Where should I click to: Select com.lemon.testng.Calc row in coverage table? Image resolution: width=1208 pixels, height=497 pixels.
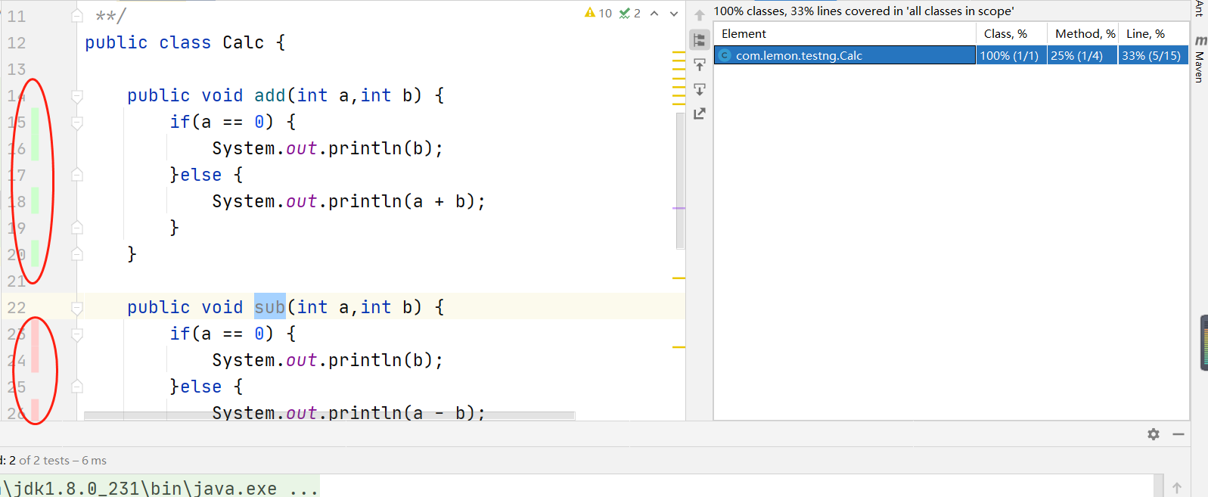[799, 55]
